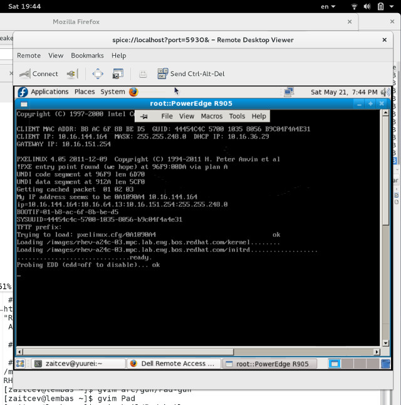Open the console Macros menu

(x=212, y=116)
